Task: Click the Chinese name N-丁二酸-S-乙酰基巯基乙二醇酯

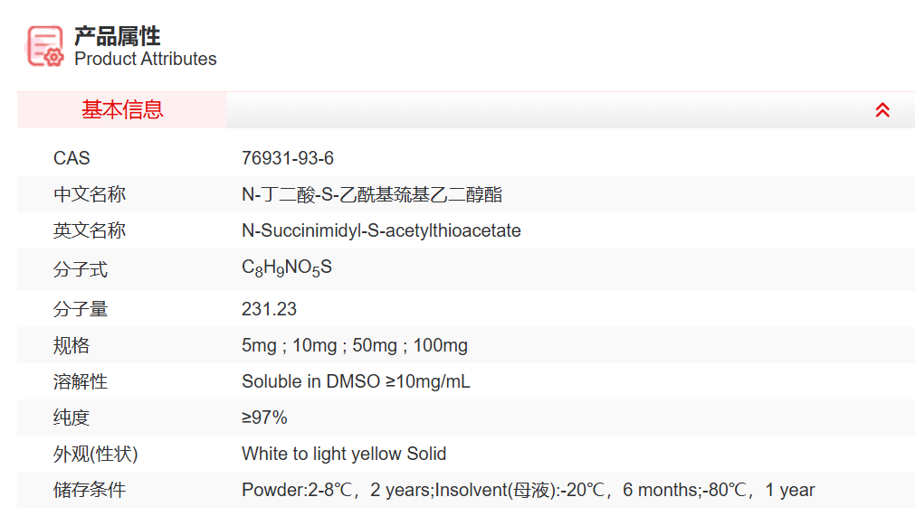Action: pyautogui.click(x=372, y=194)
